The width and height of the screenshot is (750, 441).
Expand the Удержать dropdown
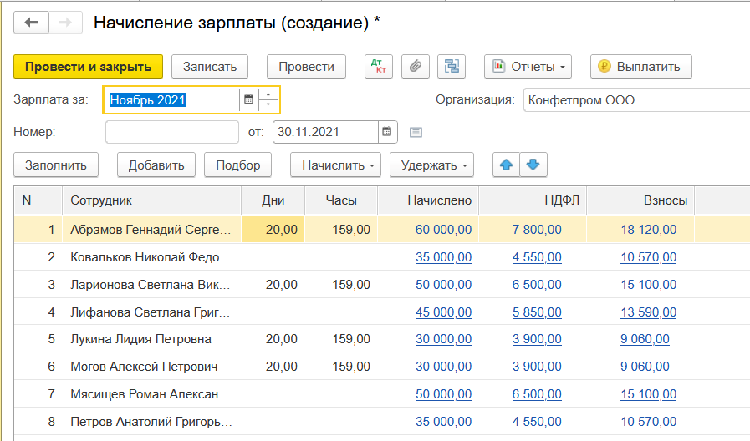tap(431, 165)
